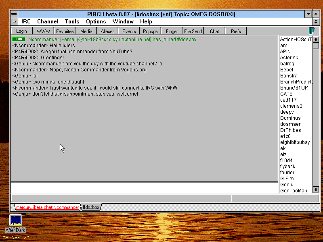This screenshot has width=323, height=242.
Task: Click the 'Hello idlers' chat message
Action: [44, 46]
